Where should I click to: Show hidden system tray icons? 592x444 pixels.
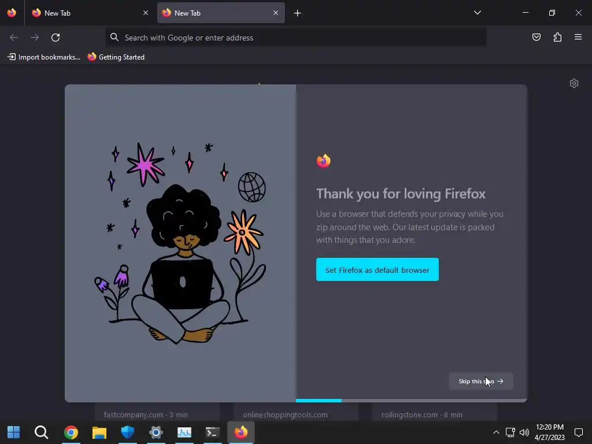point(496,432)
